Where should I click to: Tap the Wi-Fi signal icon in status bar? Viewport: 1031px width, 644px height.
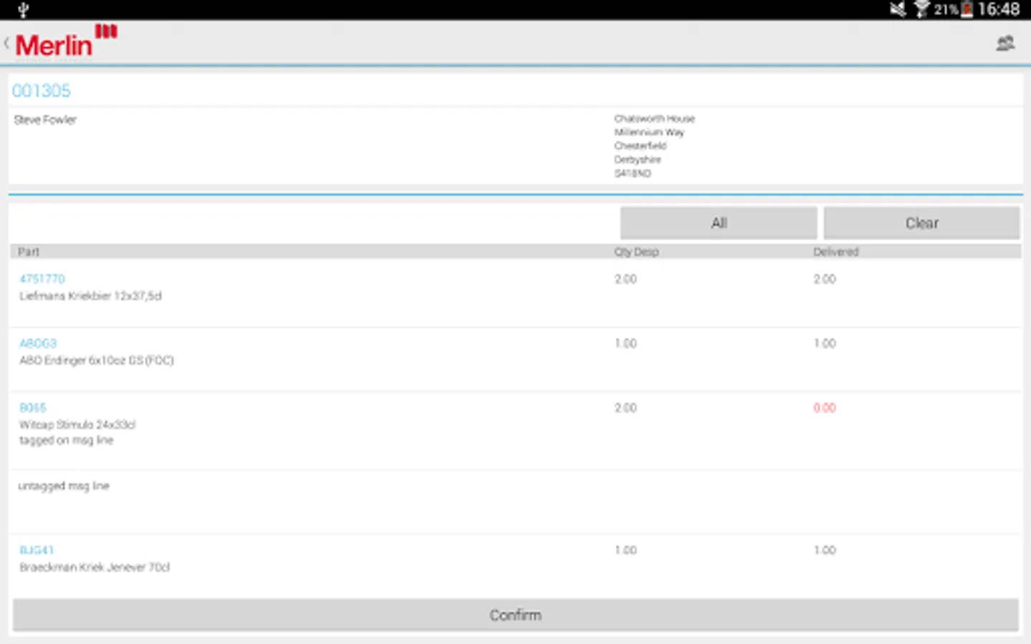[921, 9]
